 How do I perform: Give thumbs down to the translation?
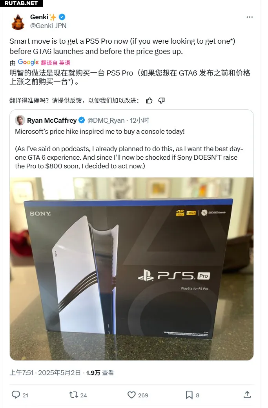(161, 101)
